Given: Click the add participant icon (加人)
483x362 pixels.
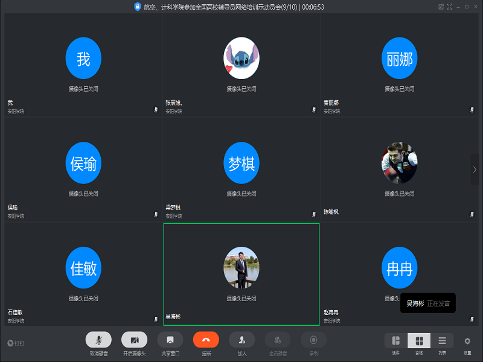Looking at the screenshot, I should pos(241,340).
